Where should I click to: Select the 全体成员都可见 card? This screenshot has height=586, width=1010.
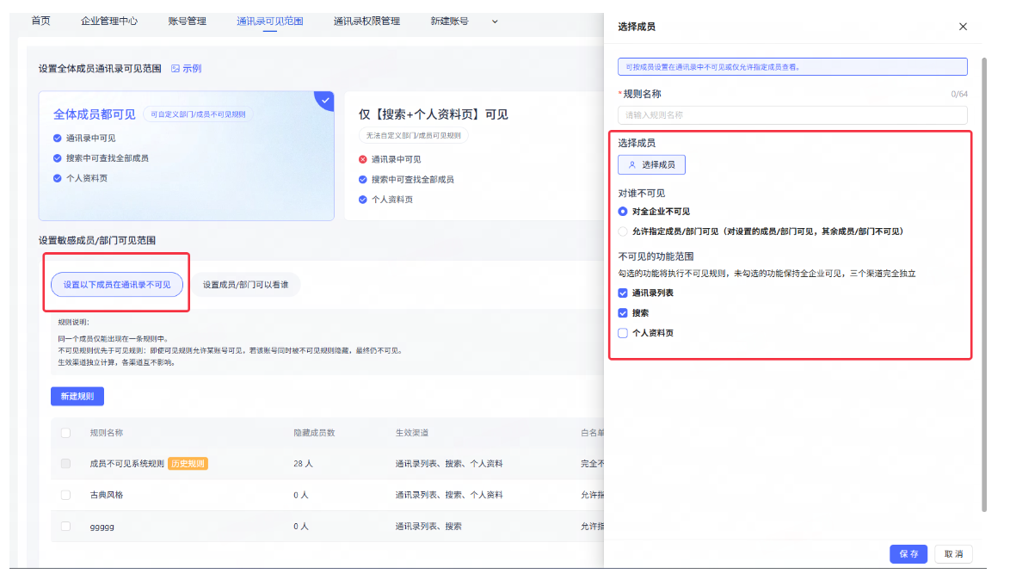click(186, 156)
